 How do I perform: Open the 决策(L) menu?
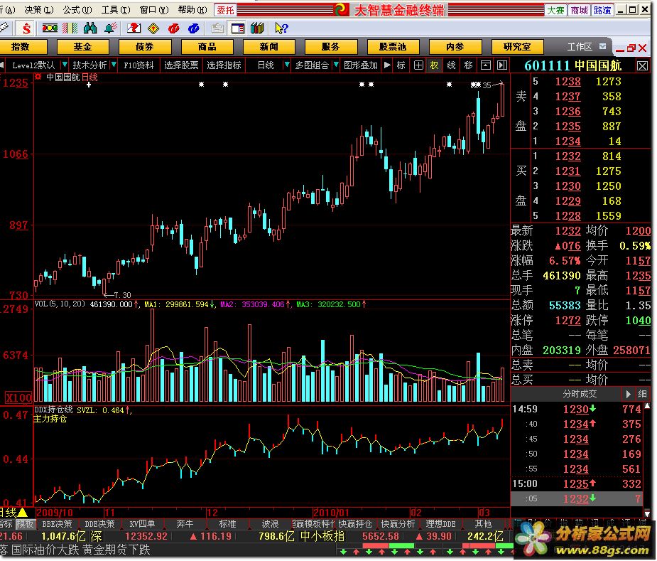(x=39, y=10)
